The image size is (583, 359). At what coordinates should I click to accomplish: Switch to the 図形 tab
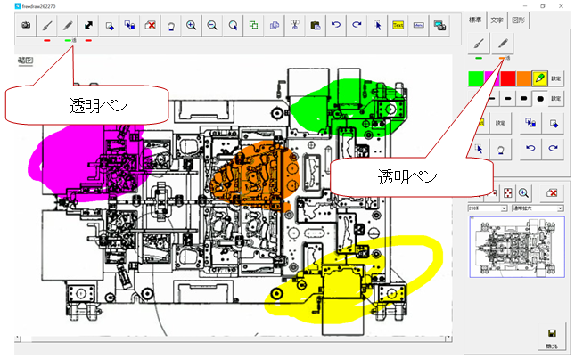[x=519, y=18]
